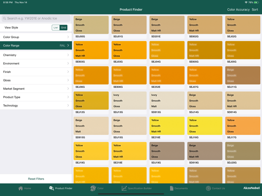
Task: Open the Specification Builder tab label
Action: 140,188
